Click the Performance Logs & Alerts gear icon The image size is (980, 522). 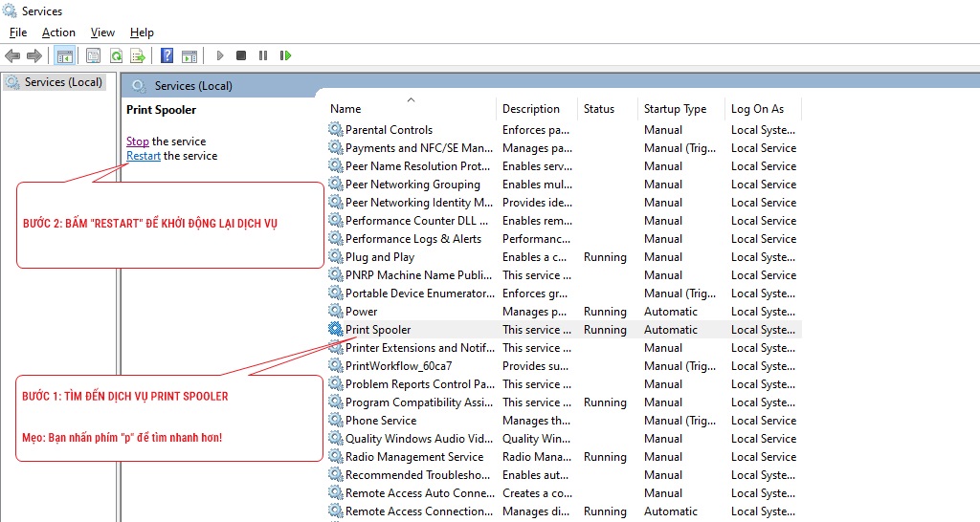coord(336,238)
